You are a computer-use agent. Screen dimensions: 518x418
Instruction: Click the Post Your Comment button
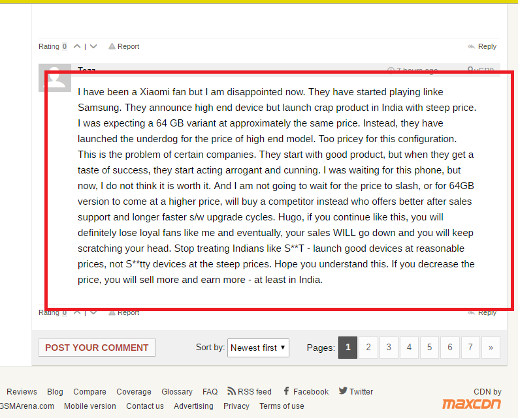(97, 348)
